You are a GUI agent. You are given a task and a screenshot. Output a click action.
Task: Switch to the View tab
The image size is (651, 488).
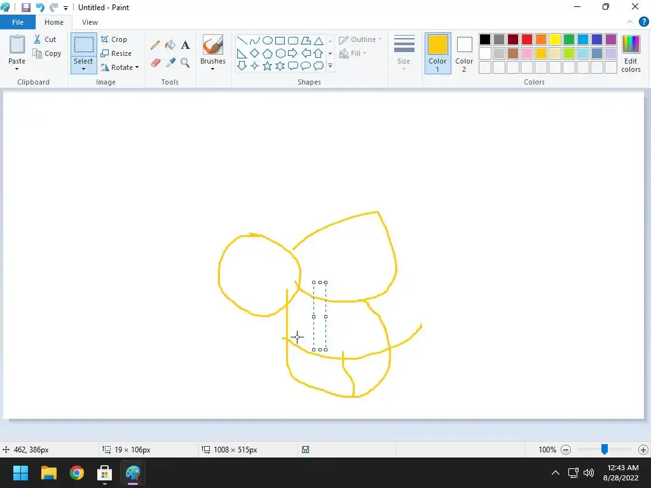[90, 22]
